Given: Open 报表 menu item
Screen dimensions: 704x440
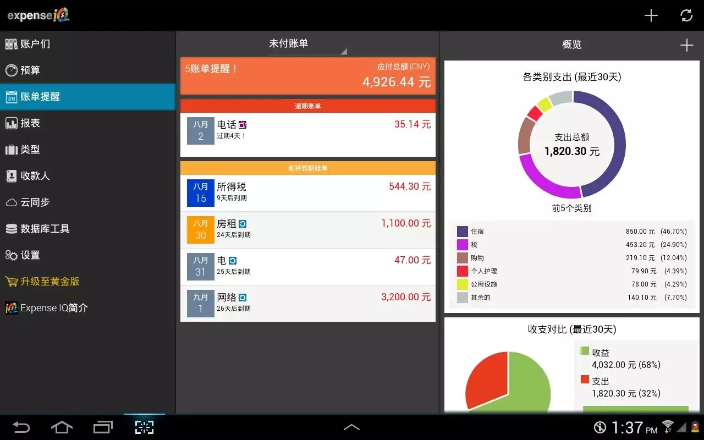Looking at the screenshot, I should tap(87, 123).
